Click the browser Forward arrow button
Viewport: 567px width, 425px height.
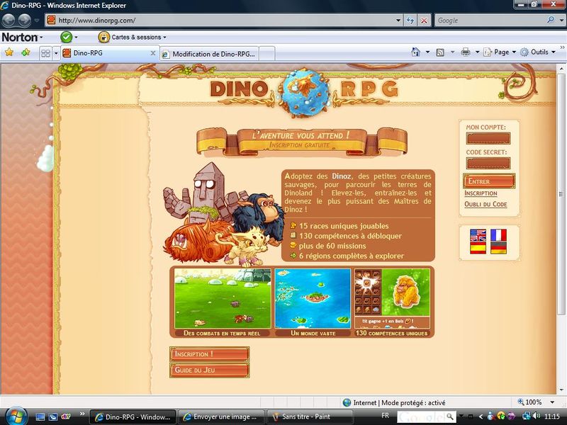click(25, 21)
